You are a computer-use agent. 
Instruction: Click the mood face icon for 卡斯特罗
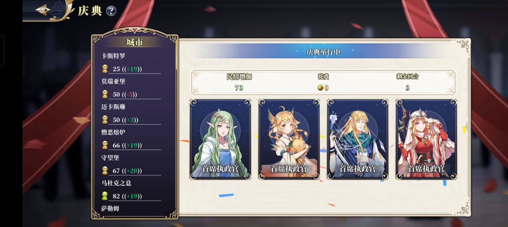pyautogui.click(x=104, y=69)
